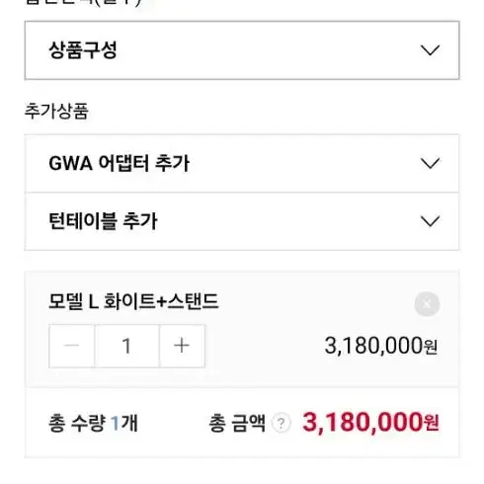The width and height of the screenshot is (484, 484).
Task: Click the 총 수량 1개 text
Action: click(93, 423)
